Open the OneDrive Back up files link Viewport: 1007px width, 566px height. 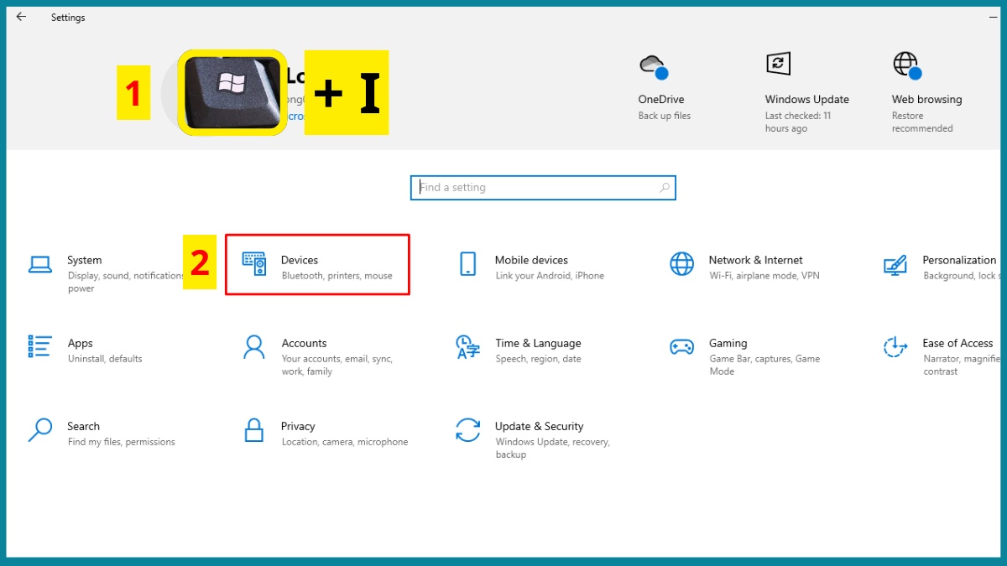pos(664,115)
